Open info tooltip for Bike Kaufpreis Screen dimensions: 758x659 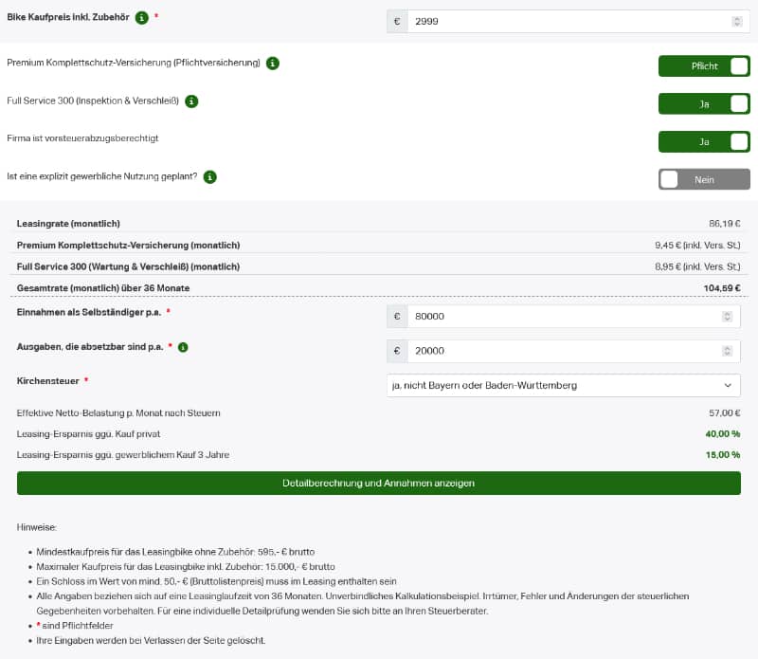141,16
